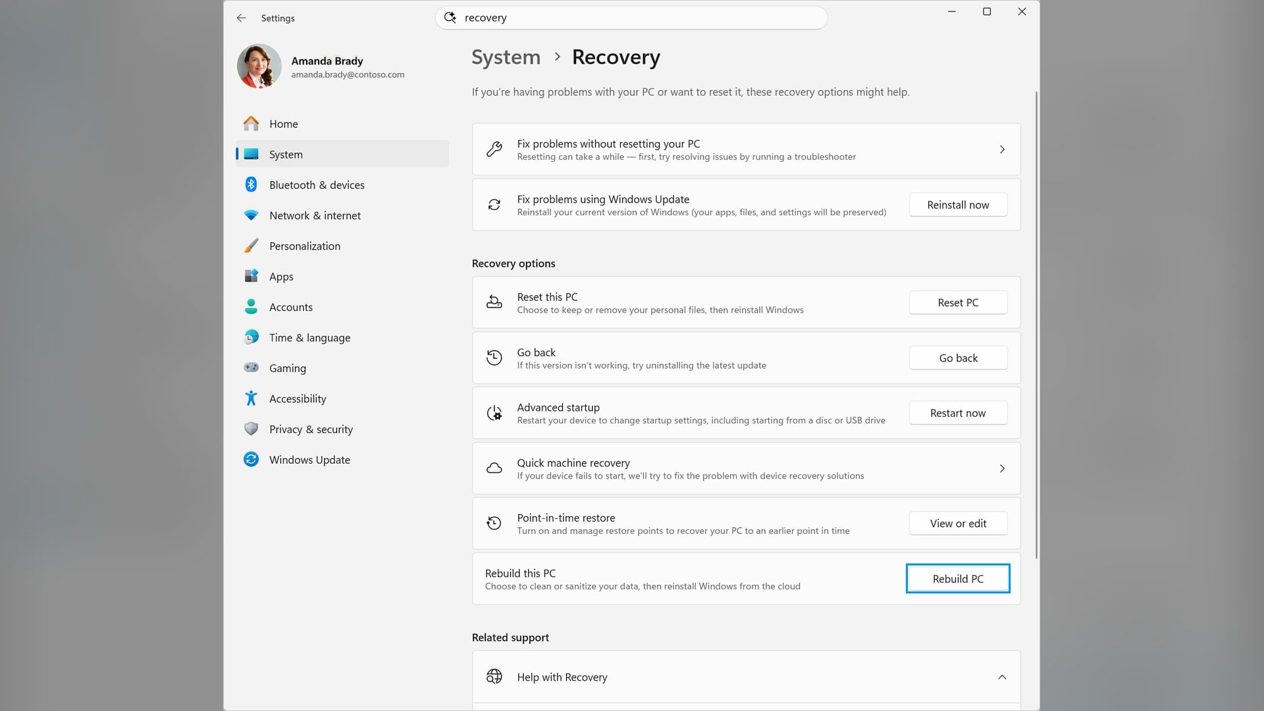Click the Point-in-time restore icon

(x=494, y=523)
